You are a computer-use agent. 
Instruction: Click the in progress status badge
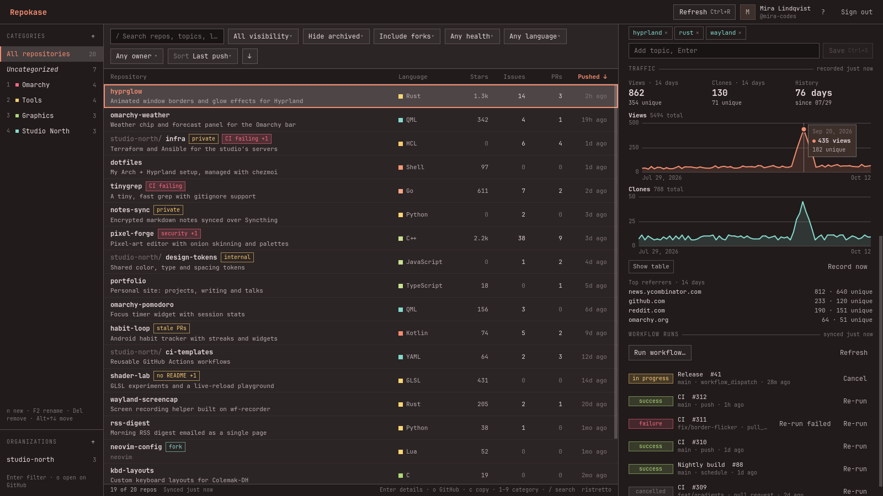(651, 379)
